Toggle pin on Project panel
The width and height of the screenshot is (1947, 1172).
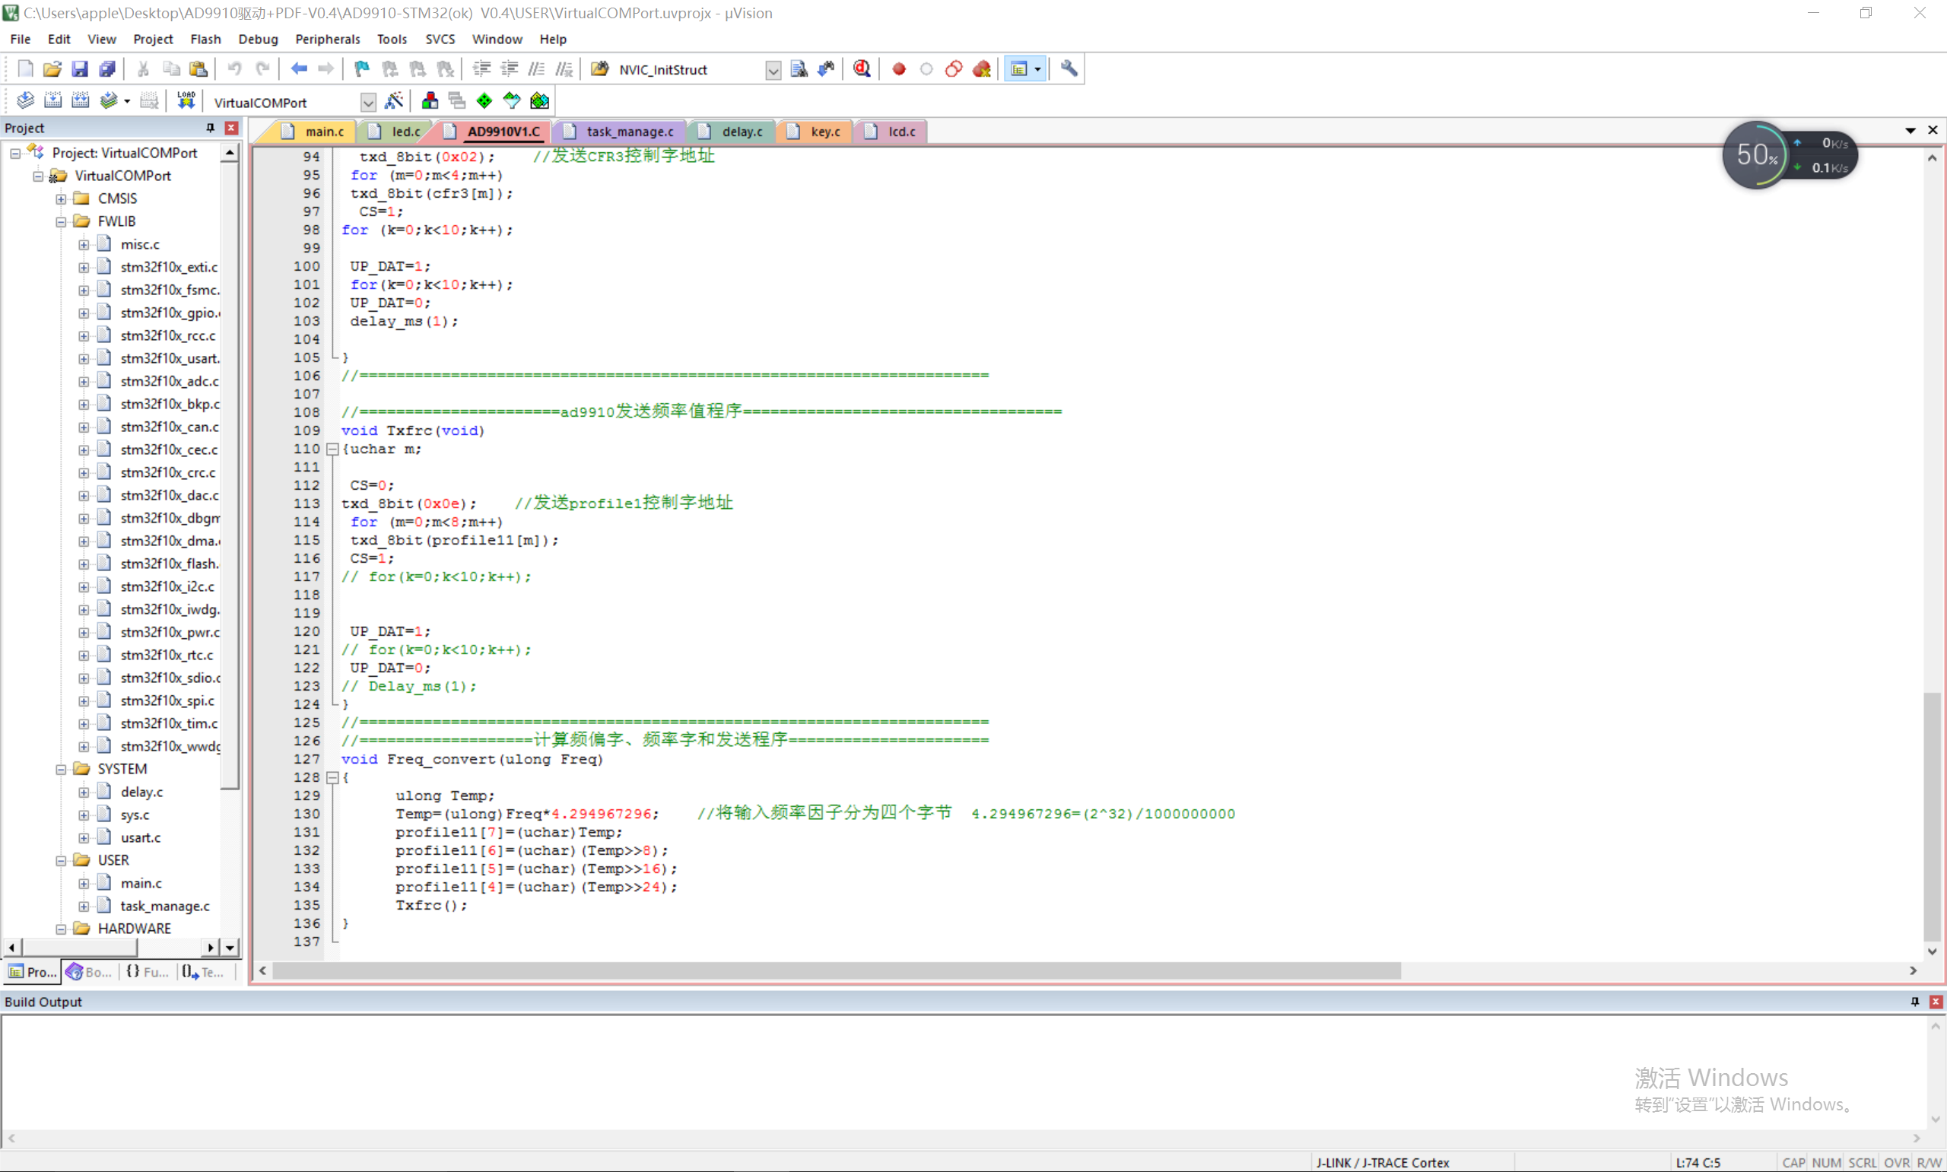[x=210, y=128]
